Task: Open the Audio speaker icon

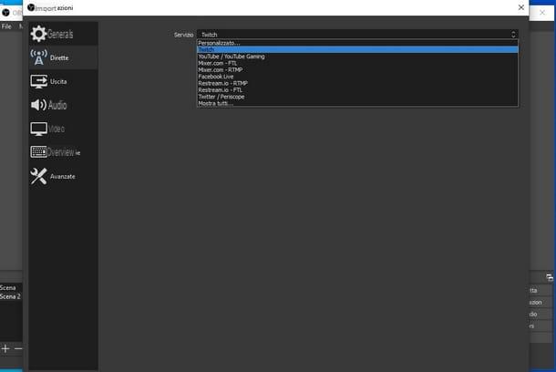Action: tap(38, 105)
